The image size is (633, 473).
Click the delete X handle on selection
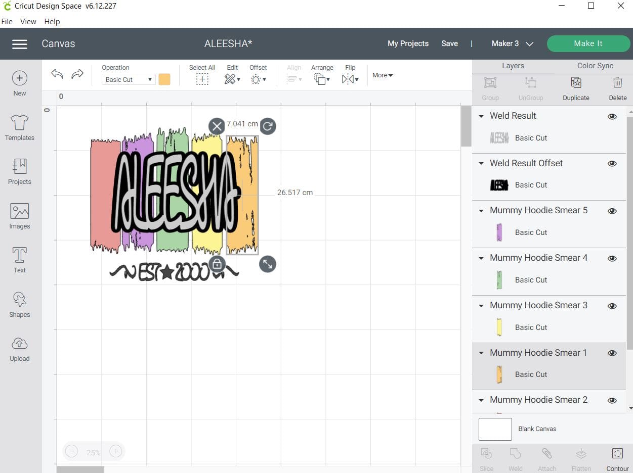tap(217, 126)
